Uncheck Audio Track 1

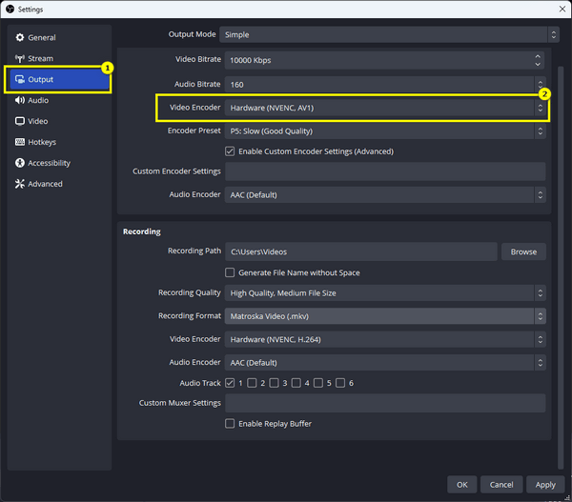click(230, 383)
